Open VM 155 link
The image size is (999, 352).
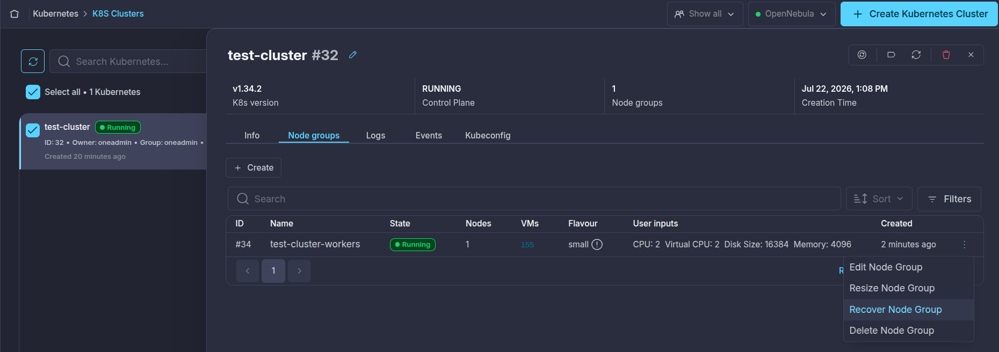(527, 245)
